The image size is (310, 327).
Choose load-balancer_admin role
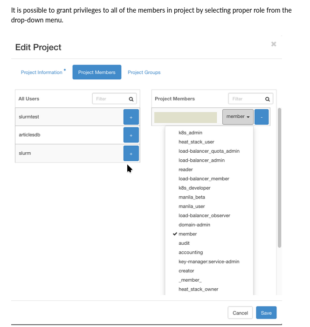click(201, 160)
